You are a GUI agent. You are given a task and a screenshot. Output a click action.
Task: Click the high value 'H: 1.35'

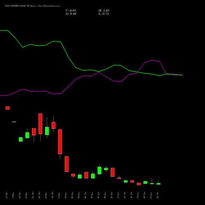click(104, 11)
